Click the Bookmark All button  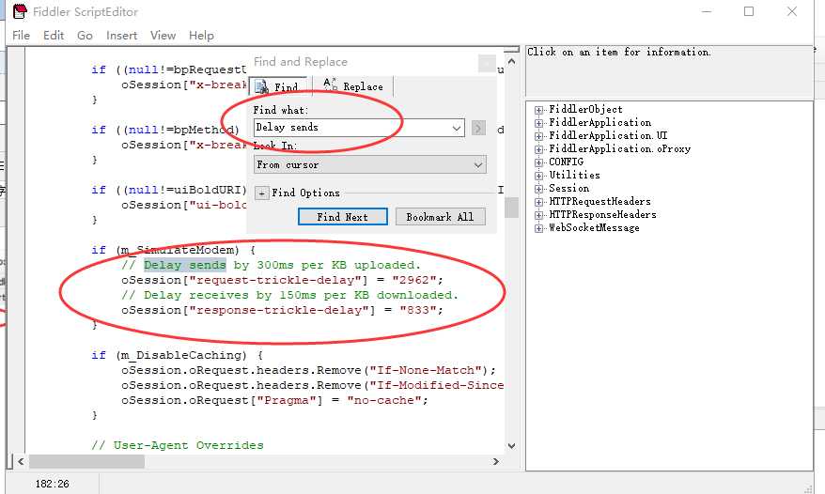440,217
